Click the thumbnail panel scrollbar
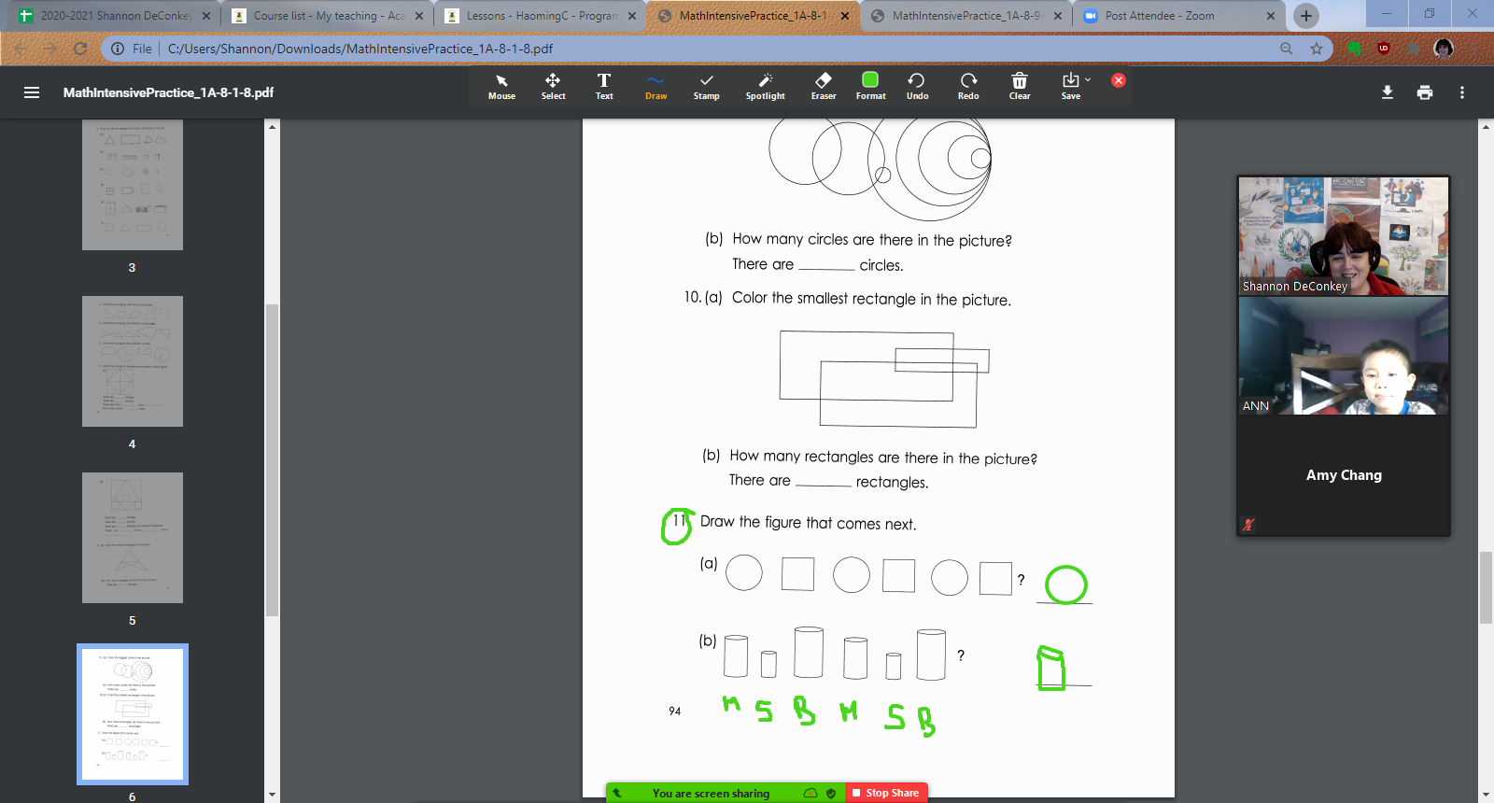Viewport: 1494px width, 803px height. 273,460
